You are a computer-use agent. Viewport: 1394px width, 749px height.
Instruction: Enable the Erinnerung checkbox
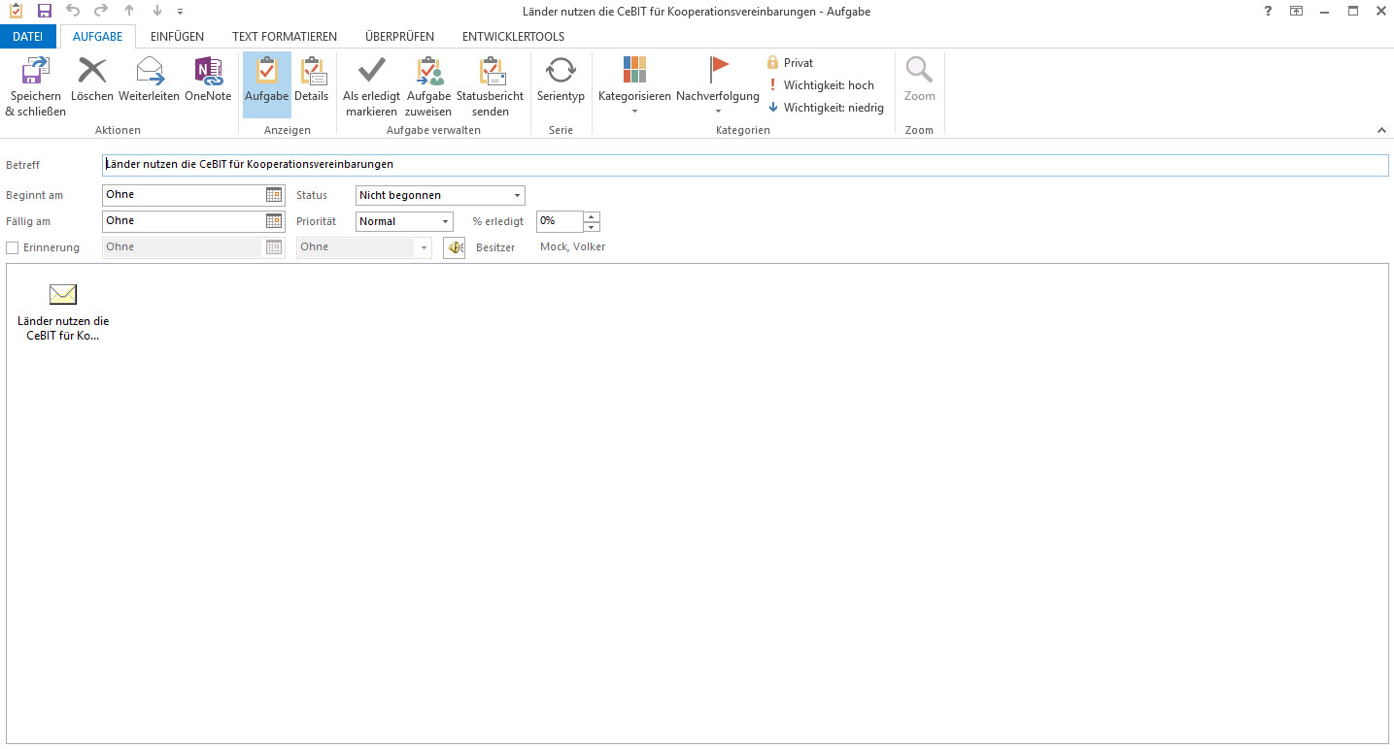coord(13,247)
